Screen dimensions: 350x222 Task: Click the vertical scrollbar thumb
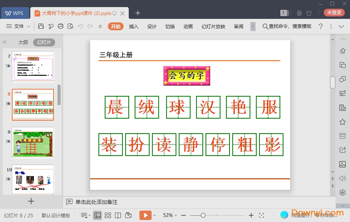pyautogui.click(x=333, y=83)
